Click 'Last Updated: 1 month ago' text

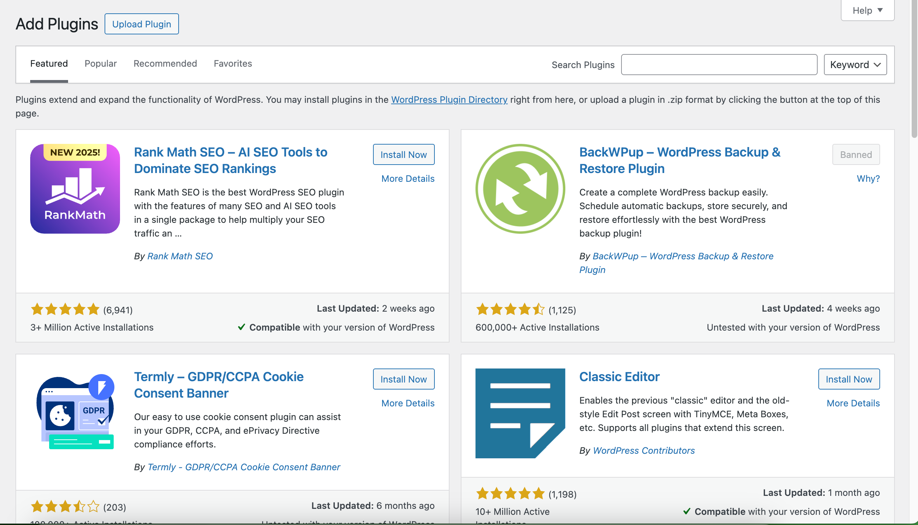821,493
